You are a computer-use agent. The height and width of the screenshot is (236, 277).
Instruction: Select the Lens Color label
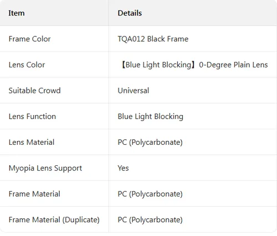pyautogui.click(x=27, y=65)
